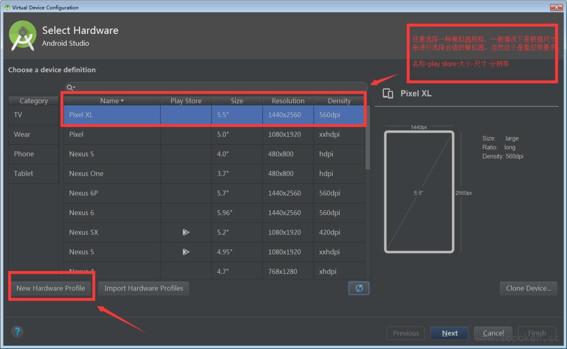Select the Nexus 6 device row
Image resolution: width=567 pixels, height=349 pixels.
point(214,213)
